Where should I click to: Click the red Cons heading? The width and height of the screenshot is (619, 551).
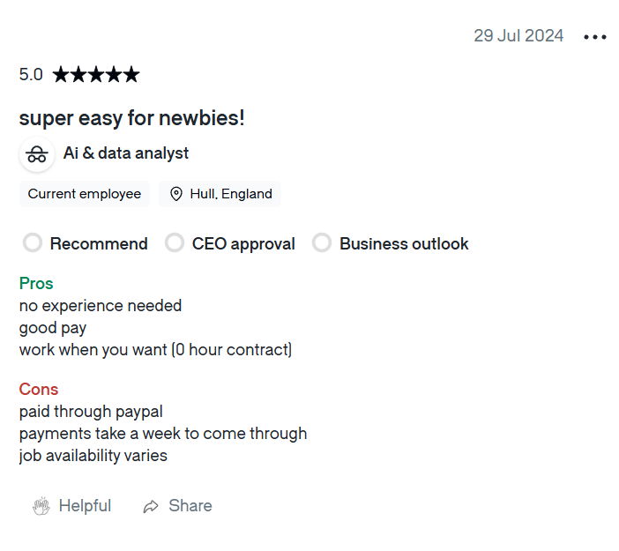point(39,390)
